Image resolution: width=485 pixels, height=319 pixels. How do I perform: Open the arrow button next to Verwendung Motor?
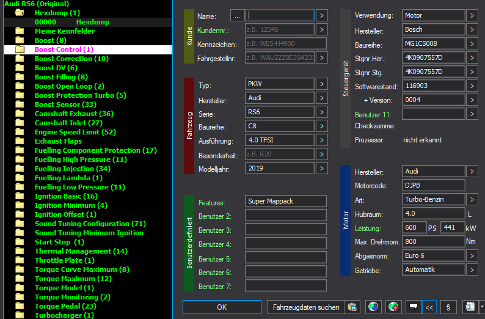click(472, 15)
